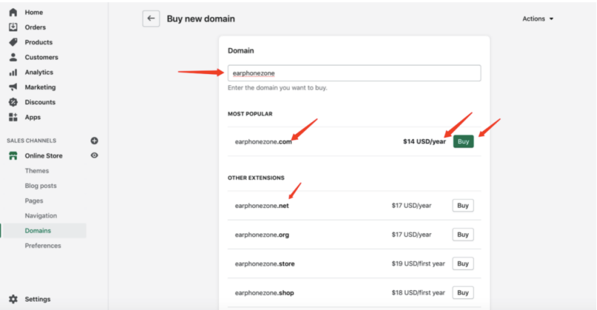Select Online Store sales channel
The image size is (597, 310).
(x=43, y=156)
